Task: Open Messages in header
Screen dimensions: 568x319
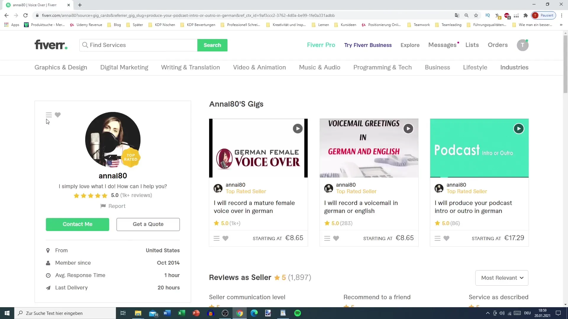Action: tap(442, 45)
